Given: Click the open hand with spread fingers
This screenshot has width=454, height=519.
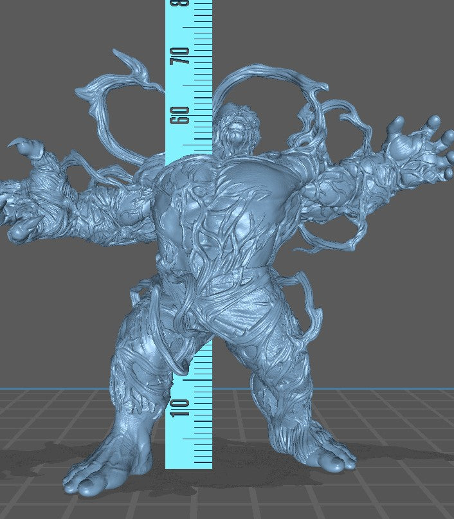Looking at the screenshot, I should pos(418,145).
